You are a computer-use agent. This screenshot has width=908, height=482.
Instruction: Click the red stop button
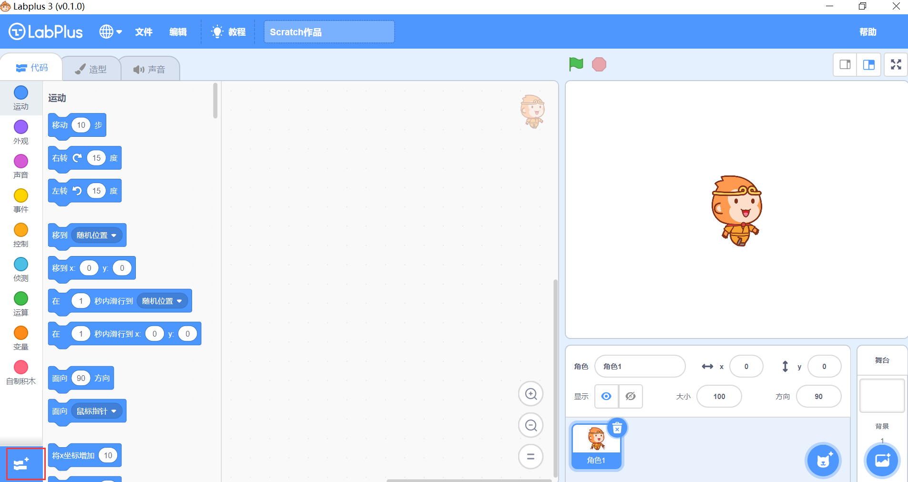pyautogui.click(x=599, y=64)
